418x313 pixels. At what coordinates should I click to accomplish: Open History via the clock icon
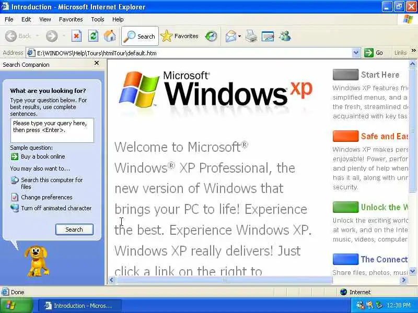click(211, 36)
